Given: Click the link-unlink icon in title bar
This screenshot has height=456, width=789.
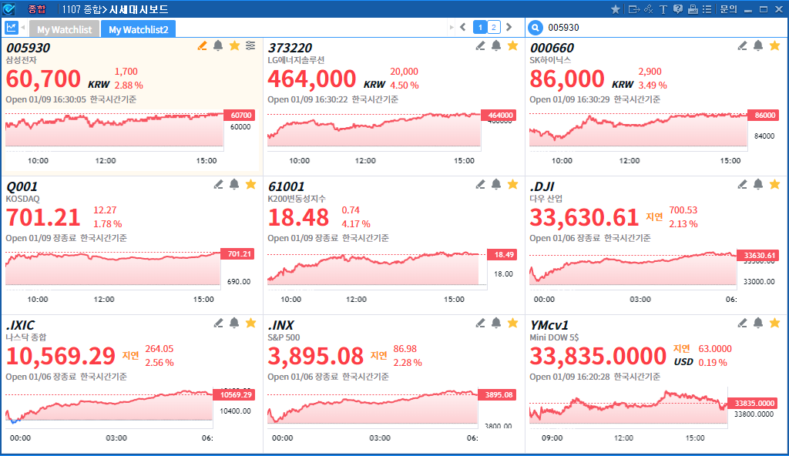Looking at the screenshot, I should [648, 9].
